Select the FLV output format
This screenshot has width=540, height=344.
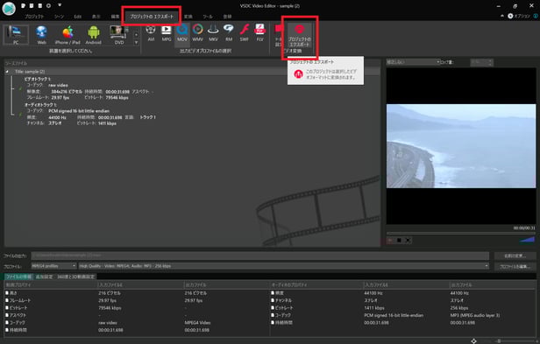260,32
